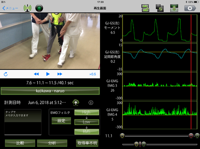The image size is (200, 149).
Task: Toggle the Low EMG filter
Action: click(x=87, y=122)
